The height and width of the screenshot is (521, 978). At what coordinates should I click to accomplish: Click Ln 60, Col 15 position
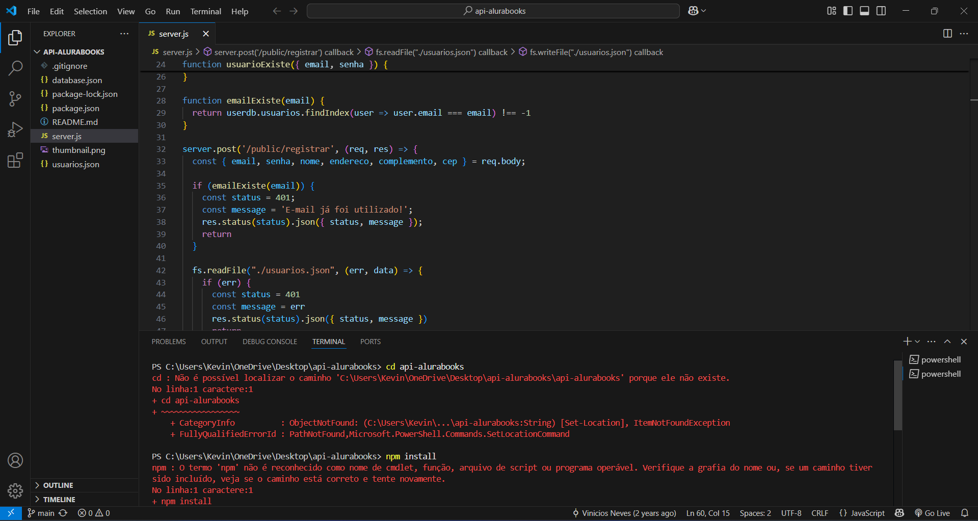(x=708, y=513)
